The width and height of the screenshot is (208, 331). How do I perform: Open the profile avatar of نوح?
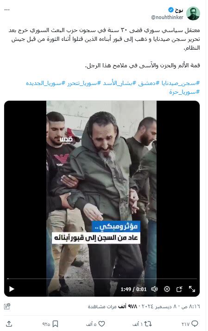pos(193,13)
